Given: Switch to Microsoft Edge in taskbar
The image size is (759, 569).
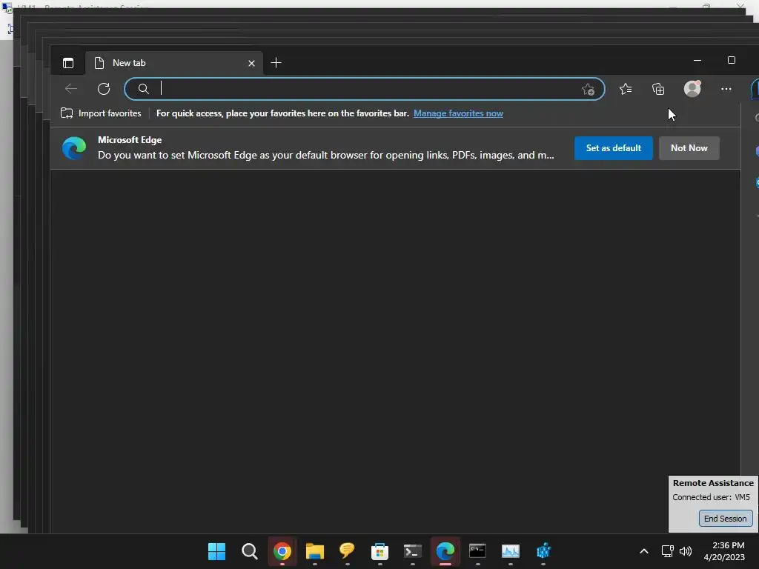Looking at the screenshot, I should pos(445,551).
